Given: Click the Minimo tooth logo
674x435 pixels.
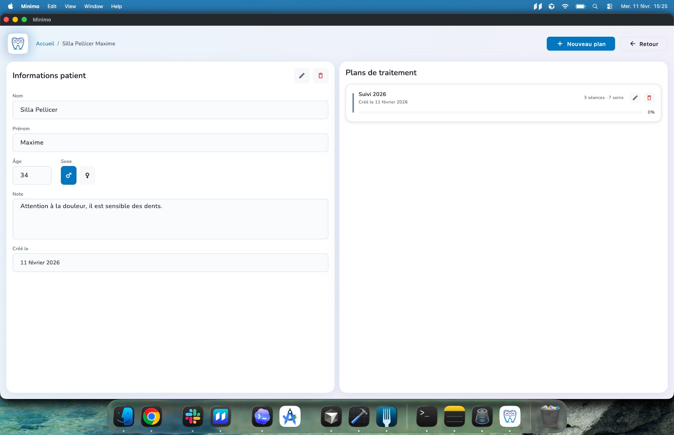Looking at the screenshot, I should [x=18, y=43].
